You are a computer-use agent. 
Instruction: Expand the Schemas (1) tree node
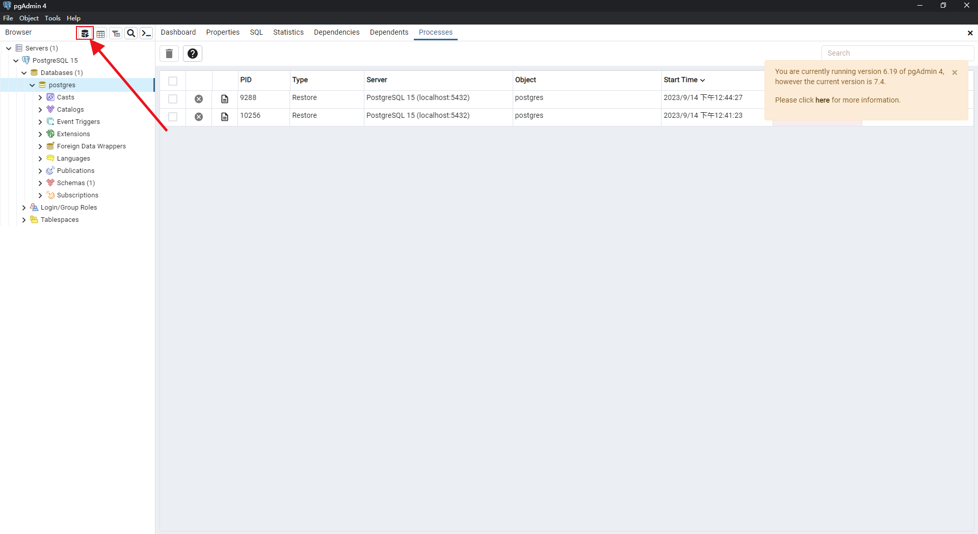40,183
